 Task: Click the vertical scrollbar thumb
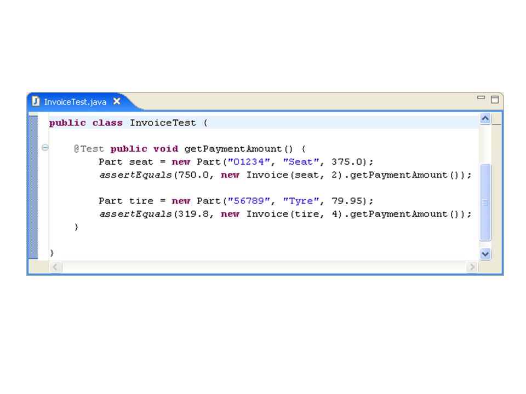tap(485, 202)
